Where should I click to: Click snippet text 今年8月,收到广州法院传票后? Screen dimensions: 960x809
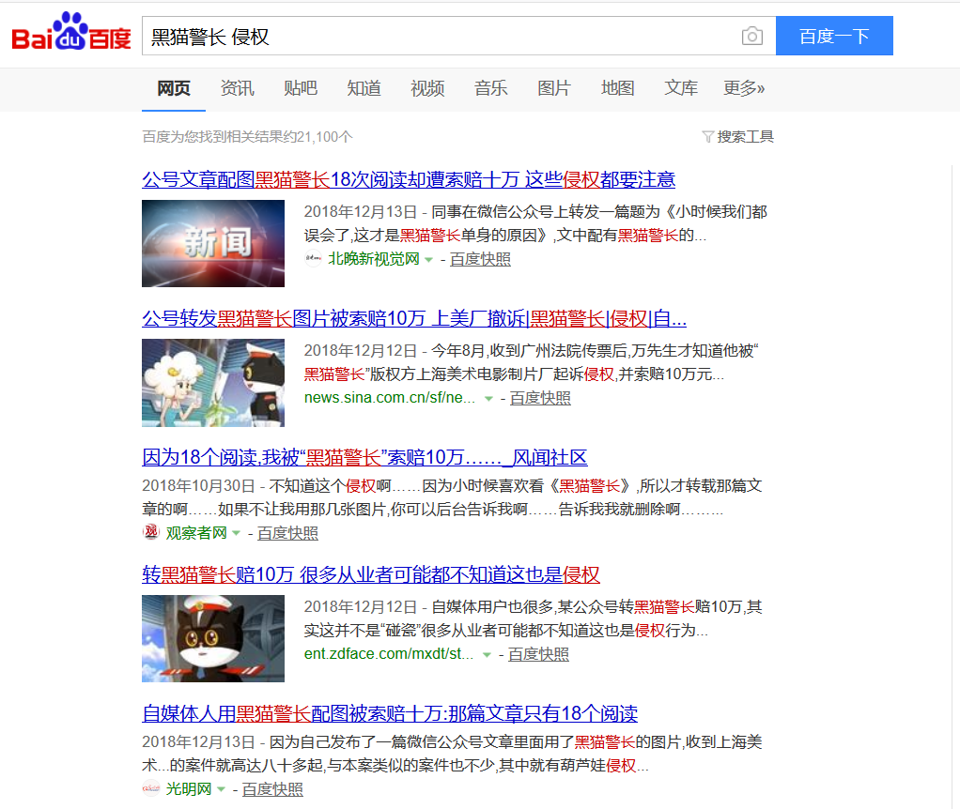pyautogui.click(x=595, y=350)
